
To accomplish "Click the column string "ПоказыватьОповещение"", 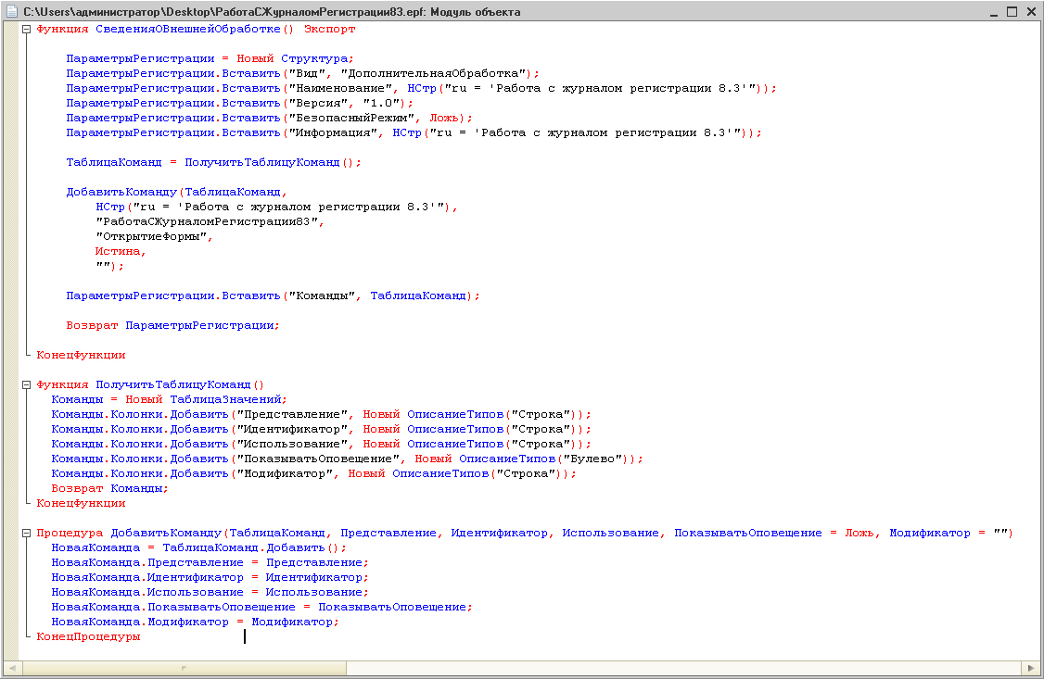I will click(318, 459).
